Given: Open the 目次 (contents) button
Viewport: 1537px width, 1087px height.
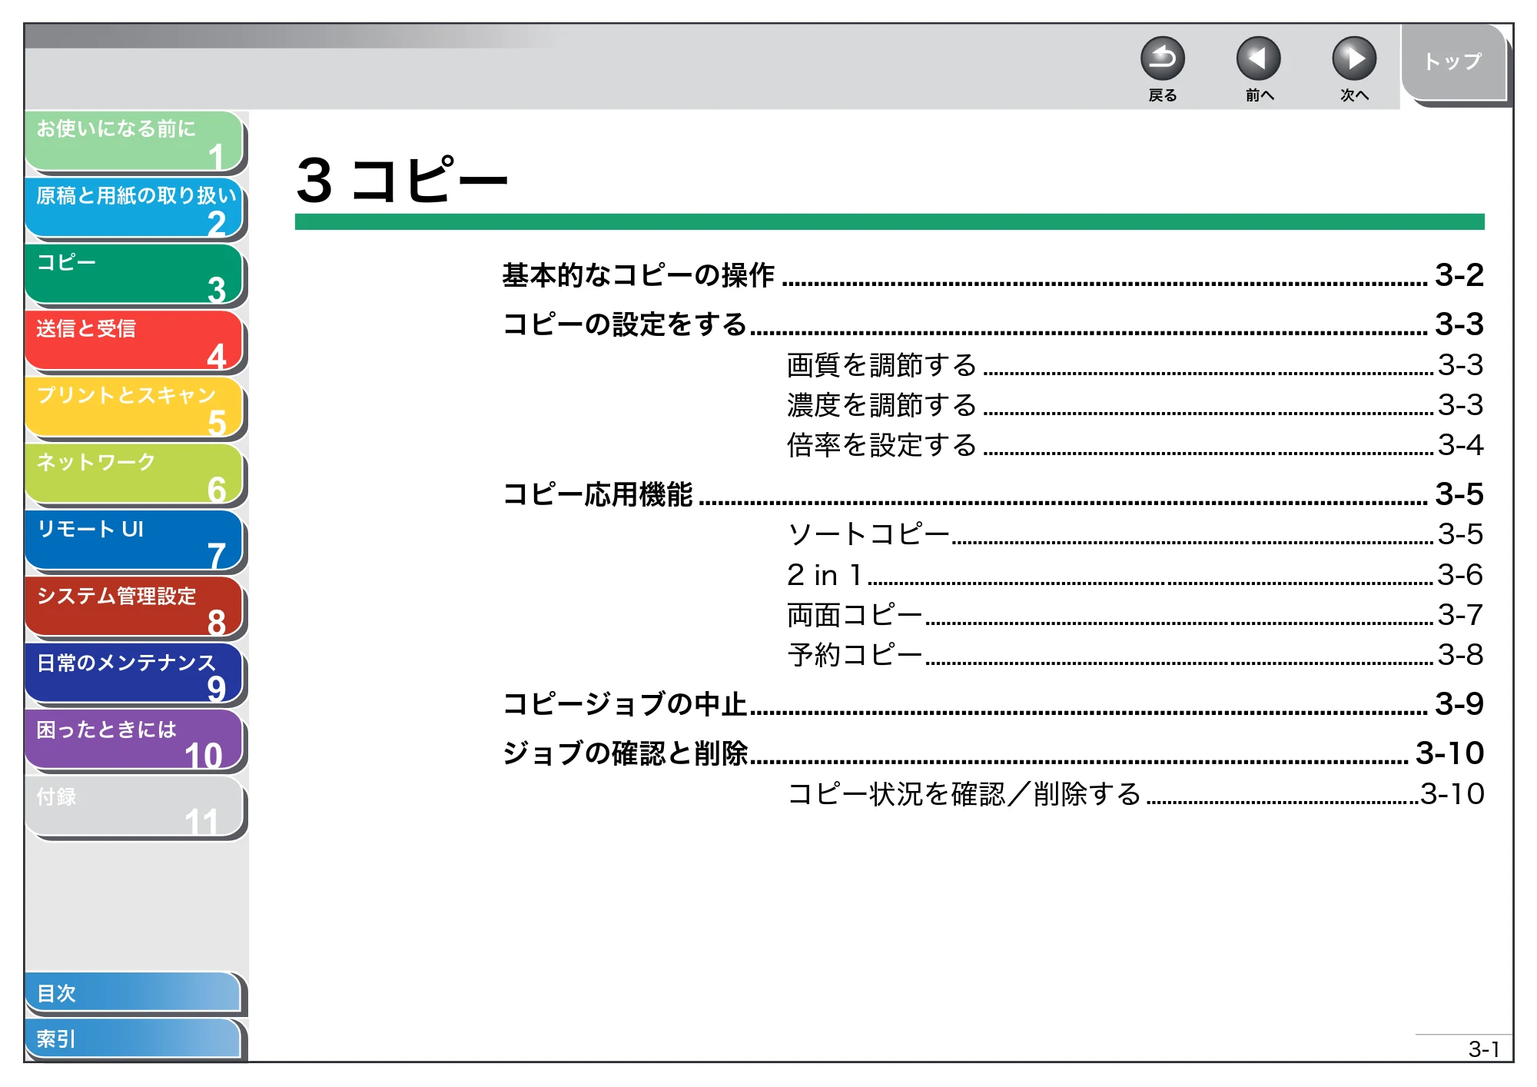Looking at the screenshot, I should (134, 993).
